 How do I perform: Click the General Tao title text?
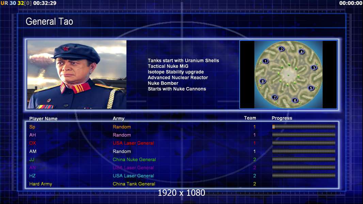click(x=49, y=21)
